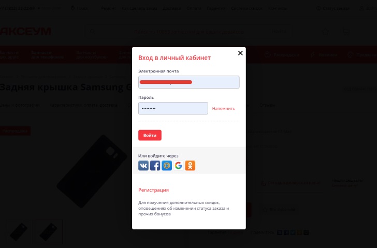Select the first product thumbnail

click(18, 231)
